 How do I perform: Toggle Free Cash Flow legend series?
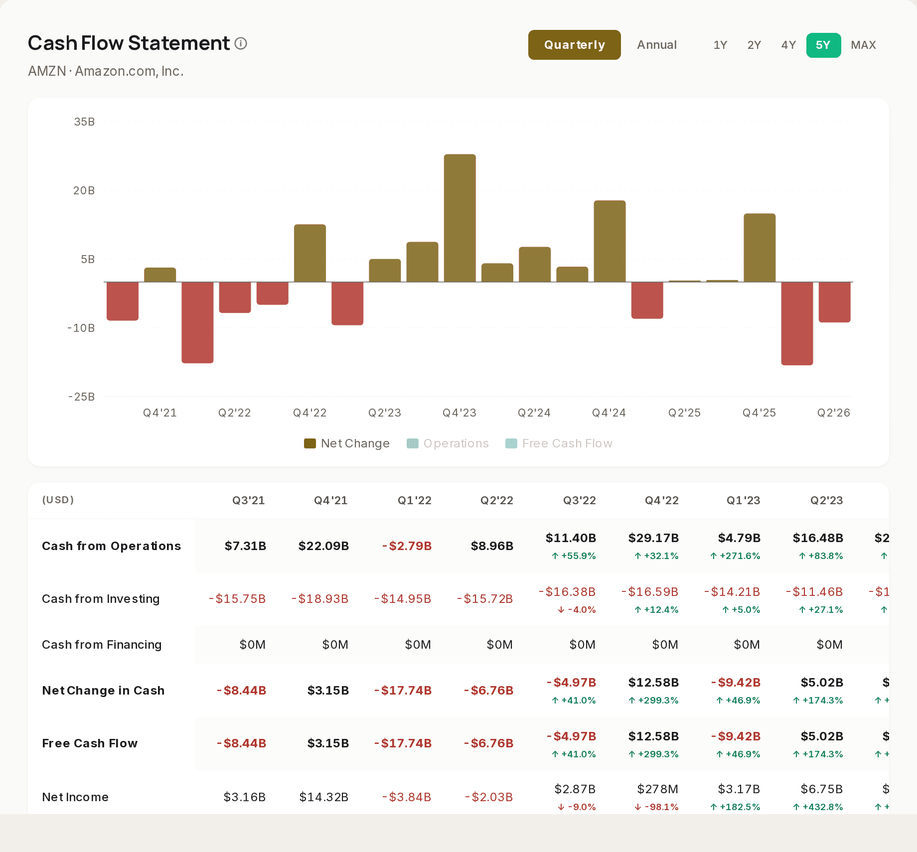coord(559,443)
